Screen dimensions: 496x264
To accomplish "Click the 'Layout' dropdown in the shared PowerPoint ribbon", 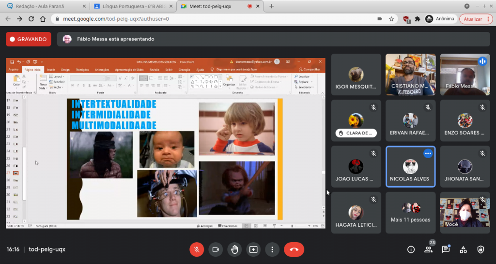I will [57, 76].
